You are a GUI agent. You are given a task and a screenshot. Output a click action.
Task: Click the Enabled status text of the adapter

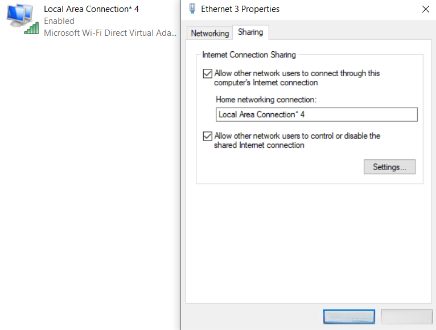[59, 21]
